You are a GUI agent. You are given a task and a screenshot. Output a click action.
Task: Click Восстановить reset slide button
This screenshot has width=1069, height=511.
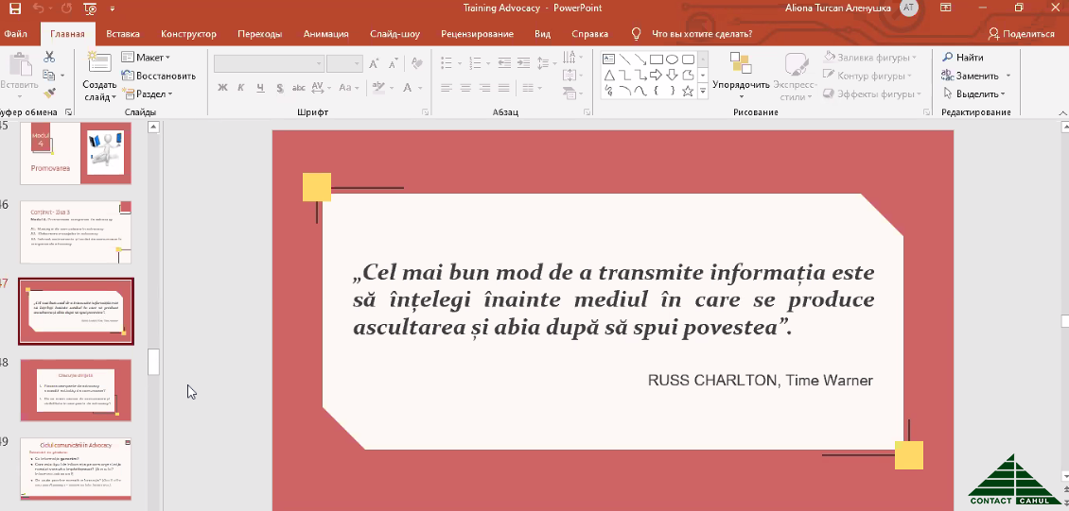(158, 76)
